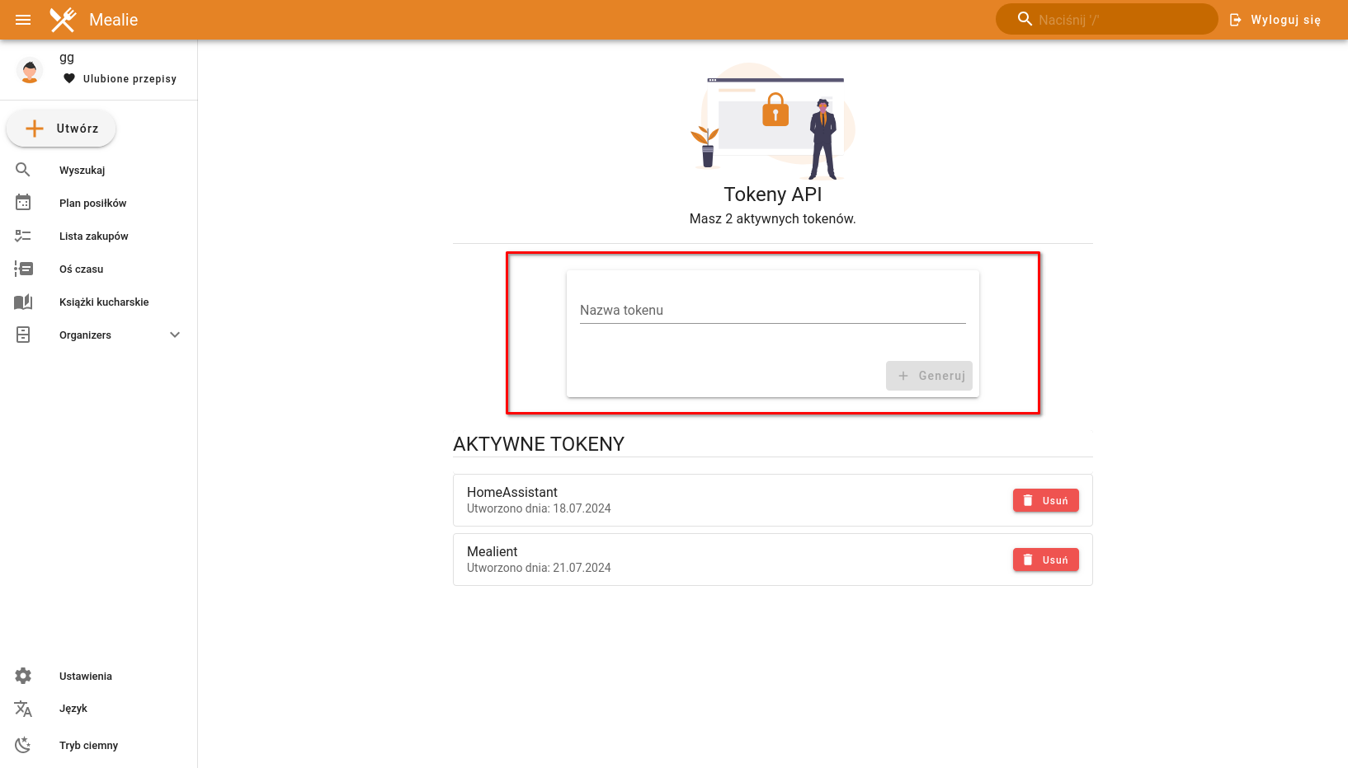
Task: Open Ulubione przepisy link
Action: point(120,78)
